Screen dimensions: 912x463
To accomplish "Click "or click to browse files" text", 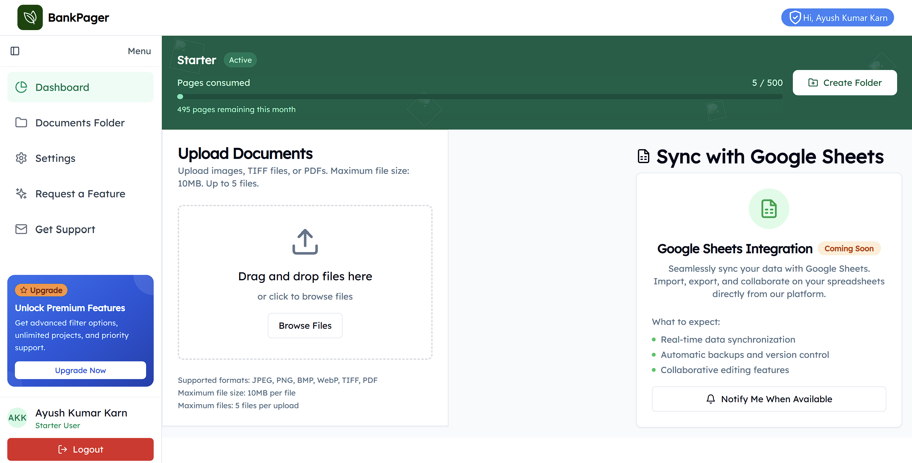I will coord(305,296).
